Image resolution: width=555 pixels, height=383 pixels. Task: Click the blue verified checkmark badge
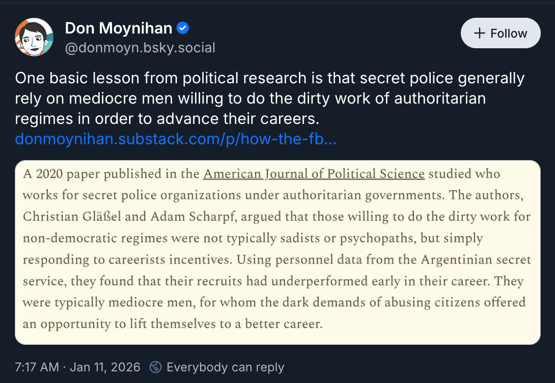click(x=183, y=28)
